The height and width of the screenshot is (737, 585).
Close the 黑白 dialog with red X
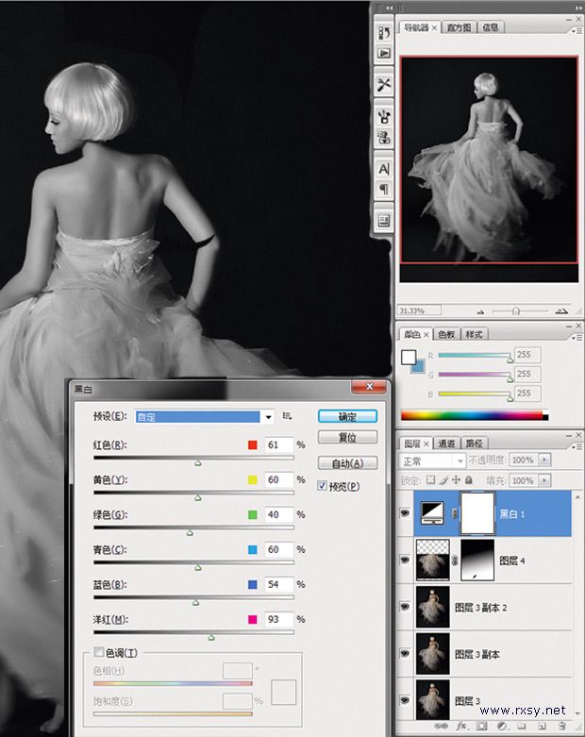click(369, 386)
